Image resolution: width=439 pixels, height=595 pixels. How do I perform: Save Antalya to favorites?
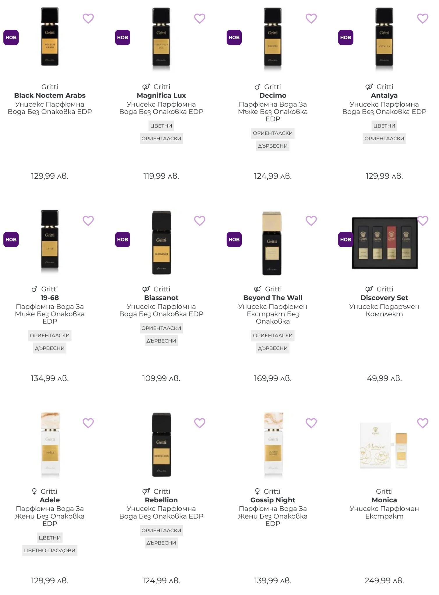click(422, 19)
